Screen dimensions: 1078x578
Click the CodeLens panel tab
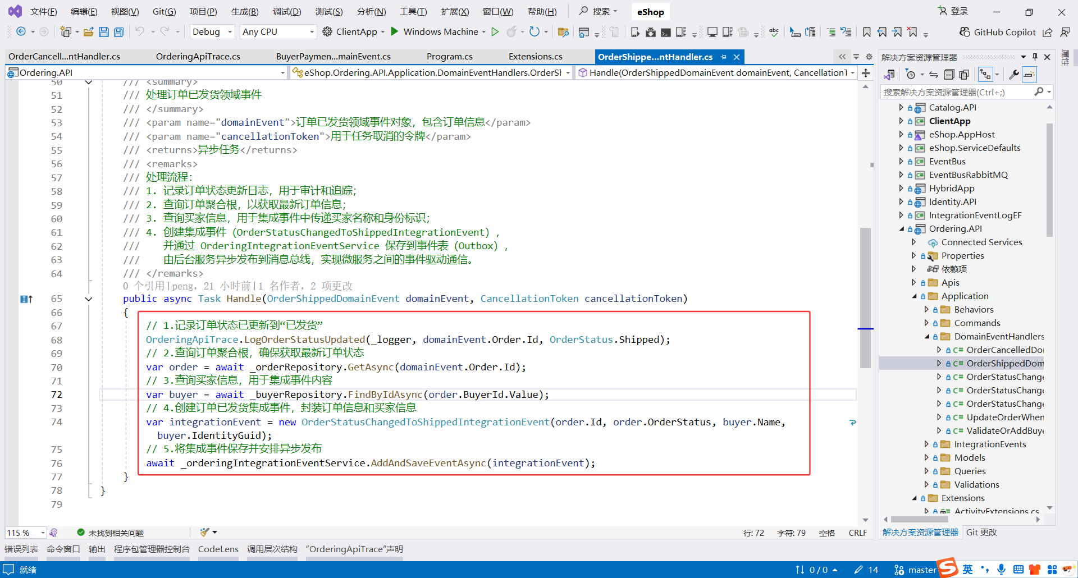click(x=218, y=549)
